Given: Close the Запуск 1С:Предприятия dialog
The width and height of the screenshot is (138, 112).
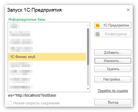Looking at the screenshot, I should tap(128, 10).
